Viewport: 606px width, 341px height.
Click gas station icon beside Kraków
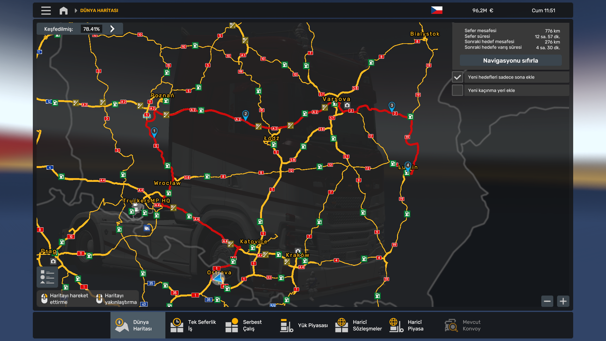pos(305,261)
